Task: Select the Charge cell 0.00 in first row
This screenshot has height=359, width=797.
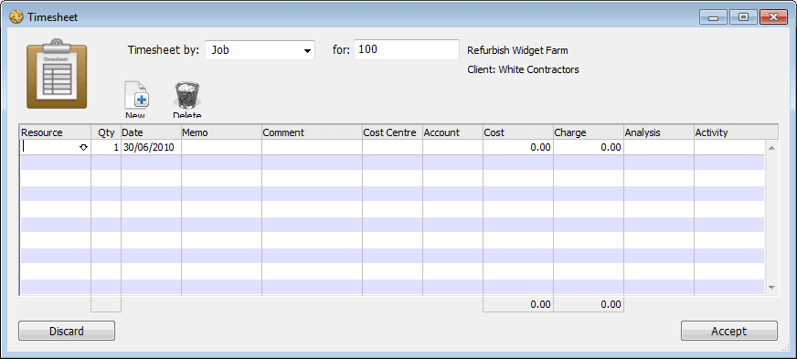Action: tap(589, 148)
